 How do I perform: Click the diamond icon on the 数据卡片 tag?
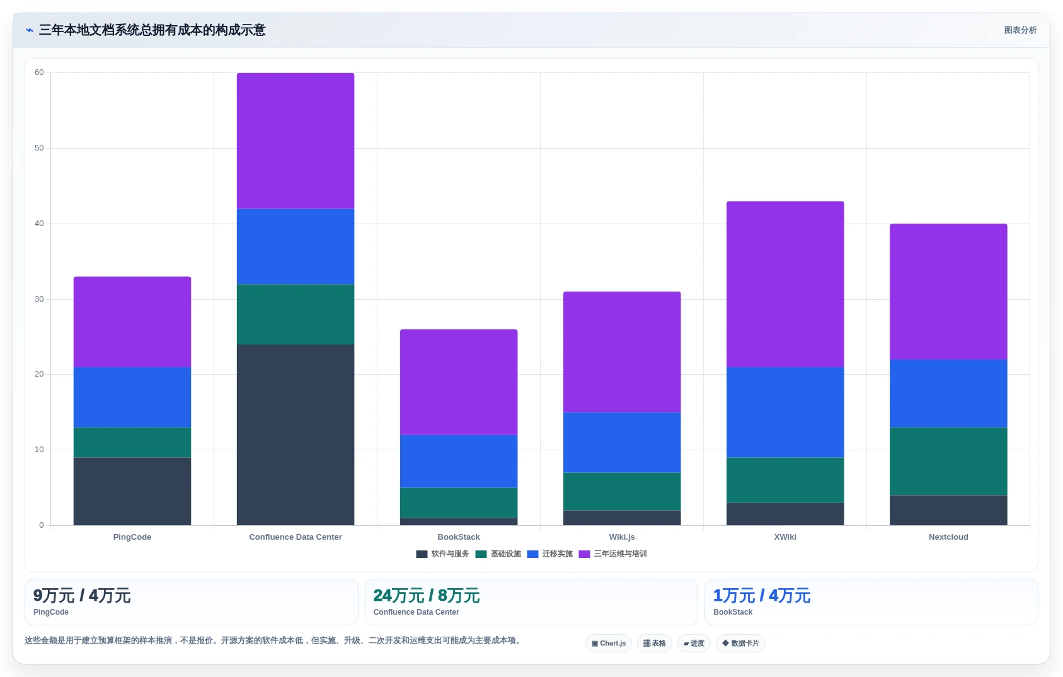(x=725, y=644)
